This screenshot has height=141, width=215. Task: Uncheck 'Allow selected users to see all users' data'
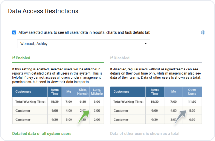tap(14, 33)
